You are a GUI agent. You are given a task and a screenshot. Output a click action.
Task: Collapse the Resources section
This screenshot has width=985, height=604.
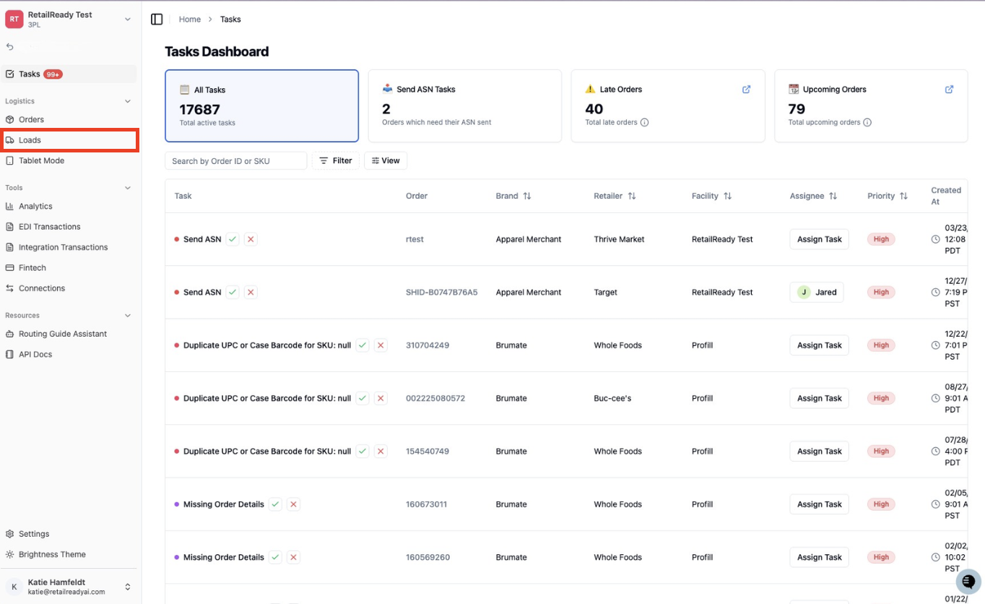click(128, 316)
